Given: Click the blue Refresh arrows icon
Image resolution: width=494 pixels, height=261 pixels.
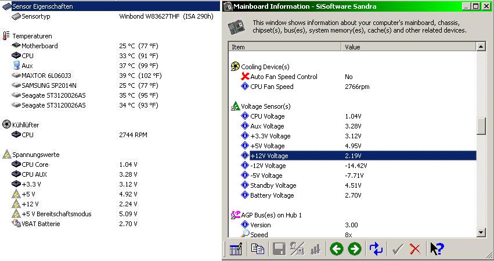Looking at the screenshot, I should tap(376, 249).
